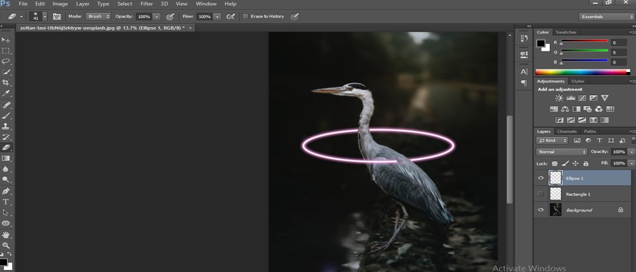Viewport: 636px width, 272px height.
Task: Select the Quick Selection tool
Action: coord(6,72)
